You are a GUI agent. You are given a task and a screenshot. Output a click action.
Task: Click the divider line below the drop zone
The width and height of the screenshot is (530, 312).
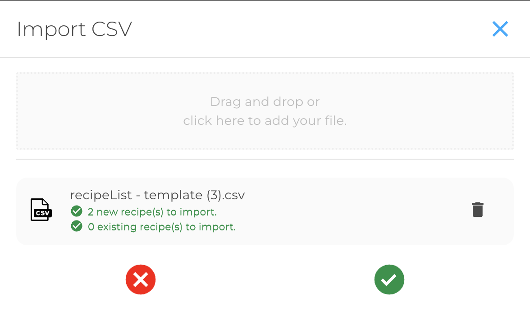[265, 159]
